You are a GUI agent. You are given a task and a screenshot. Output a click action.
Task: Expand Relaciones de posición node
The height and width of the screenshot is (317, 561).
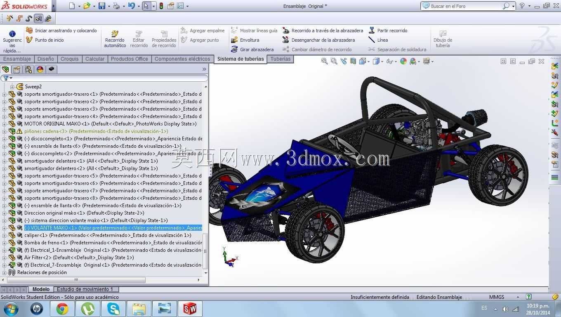click(x=5, y=272)
